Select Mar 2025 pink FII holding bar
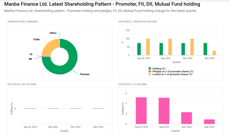Image resolution: width=230 pixels, height=135 pixels. pos(209,122)
